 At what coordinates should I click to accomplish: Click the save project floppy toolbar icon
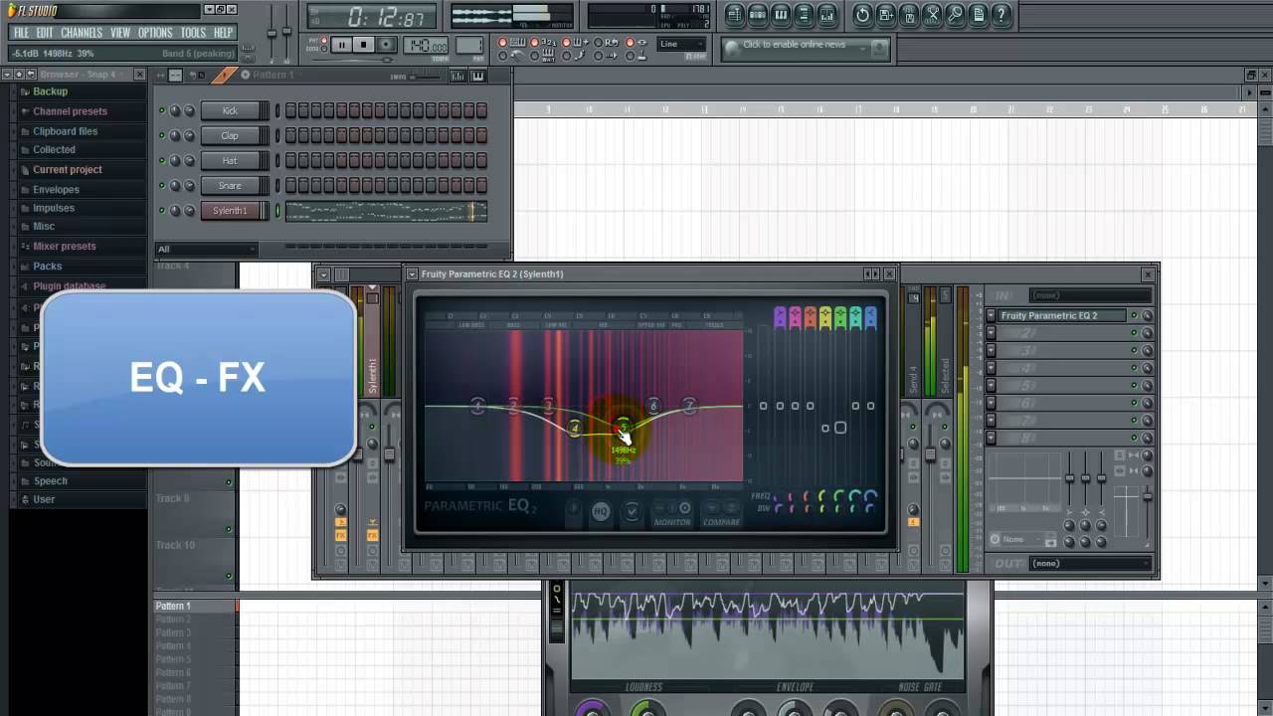pyautogui.click(x=908, y=14)
